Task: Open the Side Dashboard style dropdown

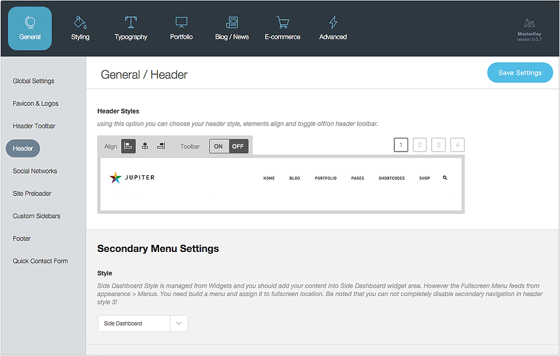Action: click(x=134, y=323)
